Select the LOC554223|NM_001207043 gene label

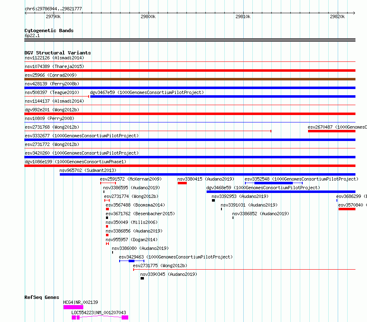pos(99,313)
